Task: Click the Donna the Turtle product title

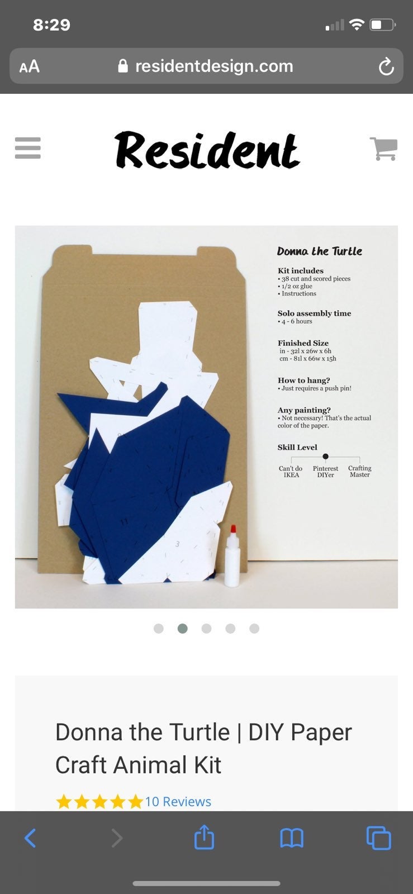Action: pyautogui.click(x=203, y=749)
